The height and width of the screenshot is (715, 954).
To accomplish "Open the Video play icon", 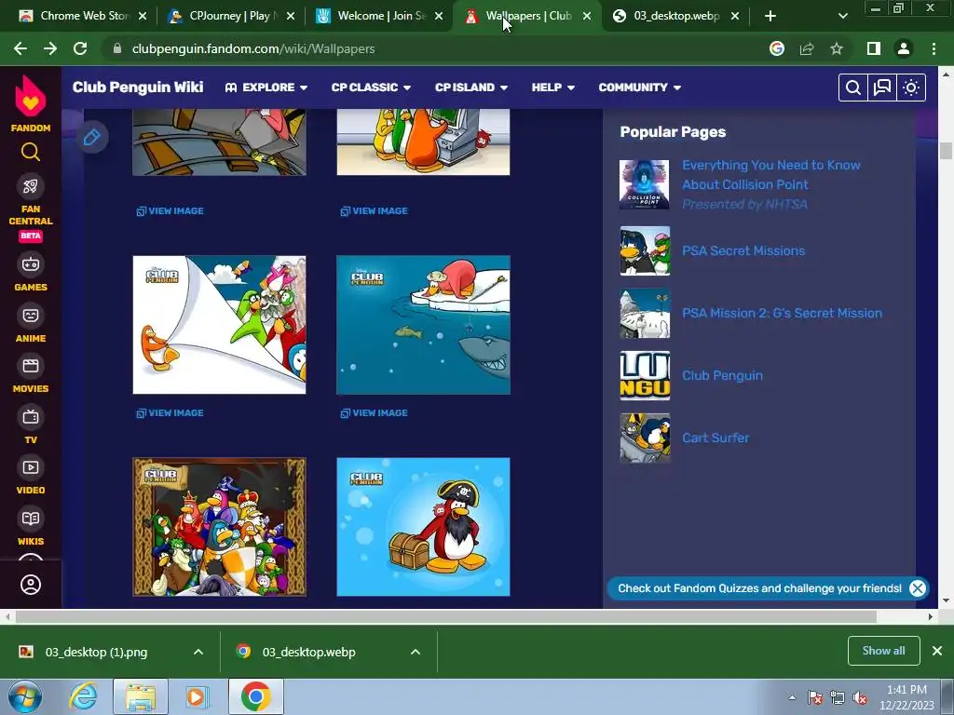I will coord(31,467).
